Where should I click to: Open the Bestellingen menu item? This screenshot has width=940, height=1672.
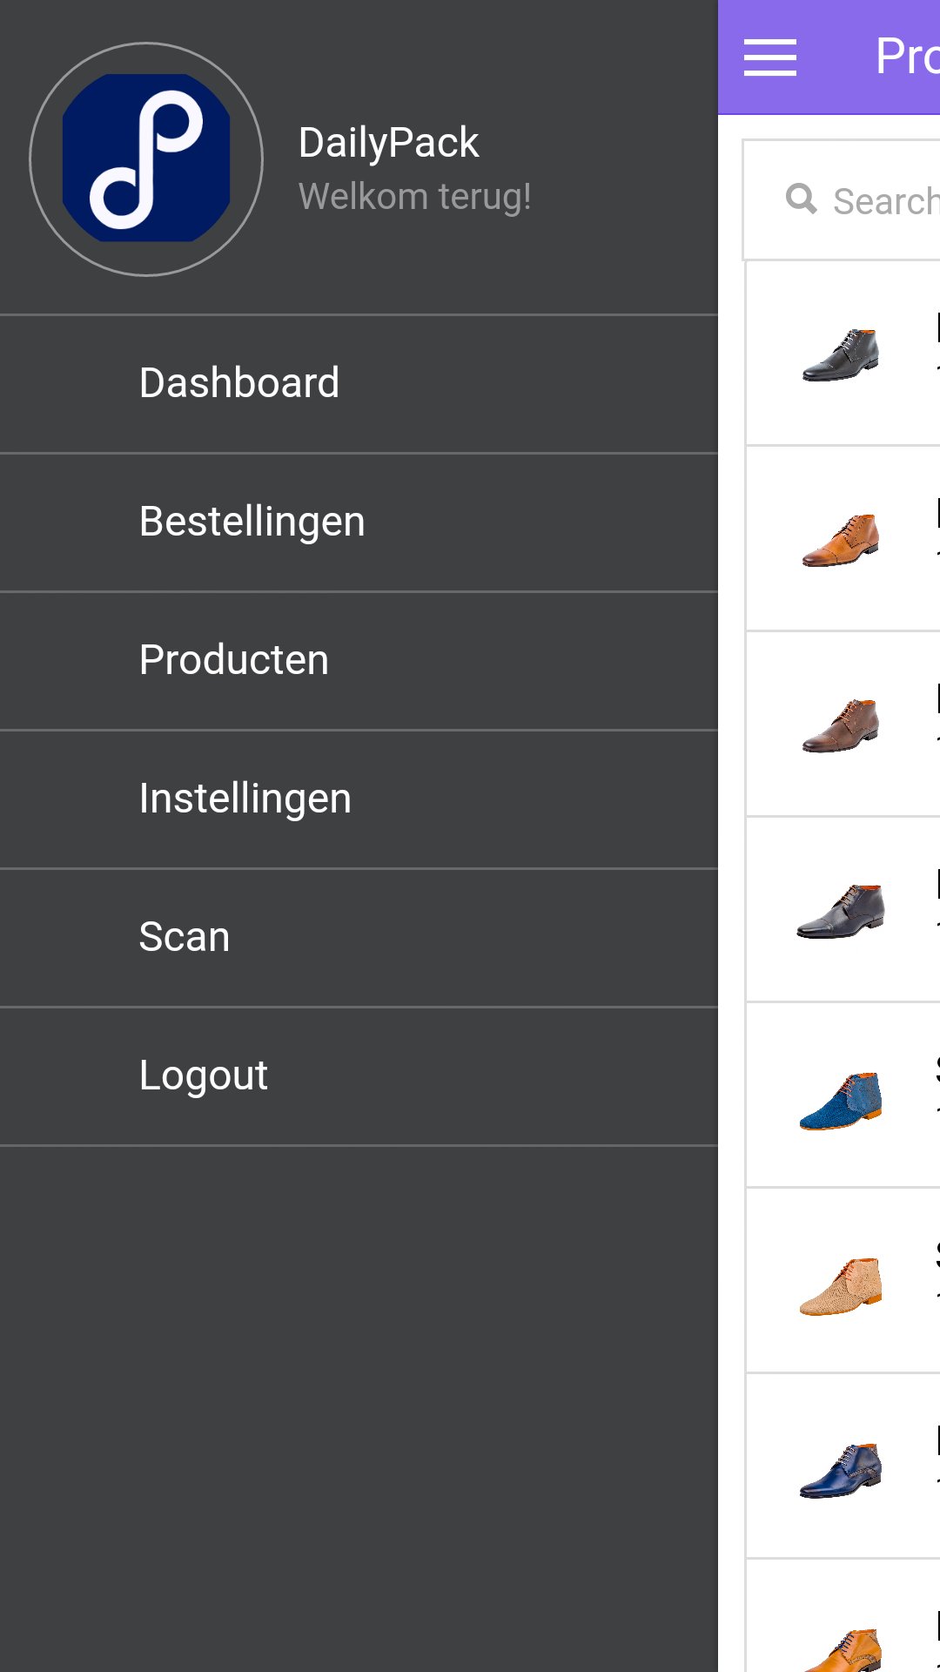click(252, 521)
